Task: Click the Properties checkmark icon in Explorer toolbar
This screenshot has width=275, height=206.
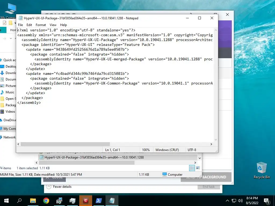Action: [x=4, y=23]
